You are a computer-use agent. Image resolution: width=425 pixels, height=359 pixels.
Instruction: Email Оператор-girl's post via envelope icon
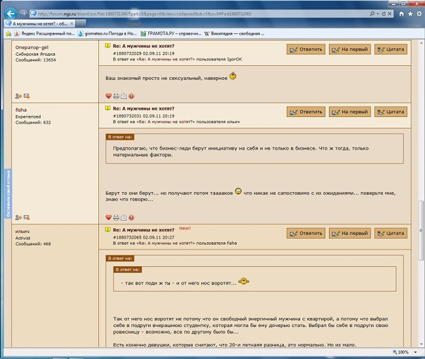[124, 96]
